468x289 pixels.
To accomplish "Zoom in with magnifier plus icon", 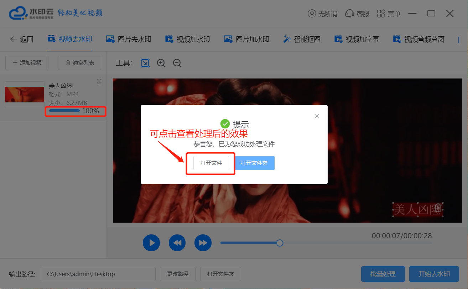I will click(x=161, y=63).
